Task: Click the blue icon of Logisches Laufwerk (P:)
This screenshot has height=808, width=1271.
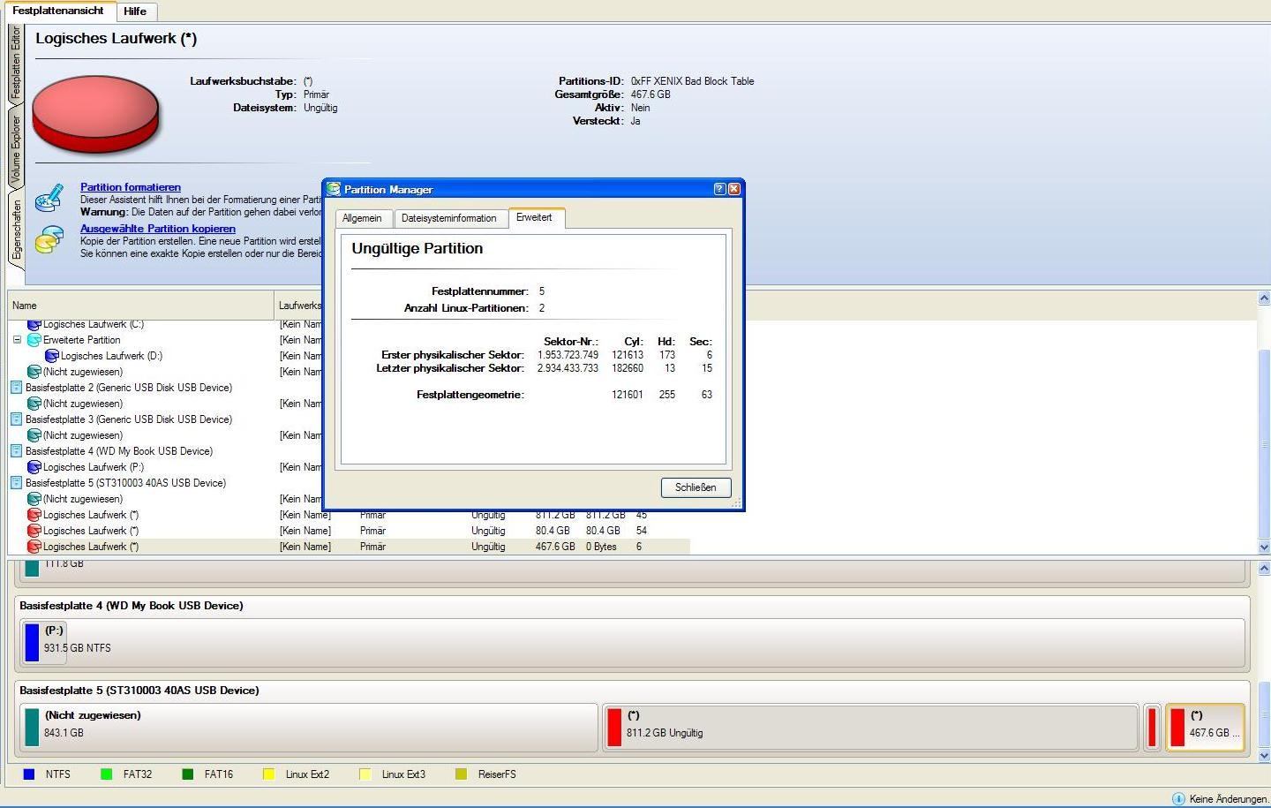Action: (34, 467)
